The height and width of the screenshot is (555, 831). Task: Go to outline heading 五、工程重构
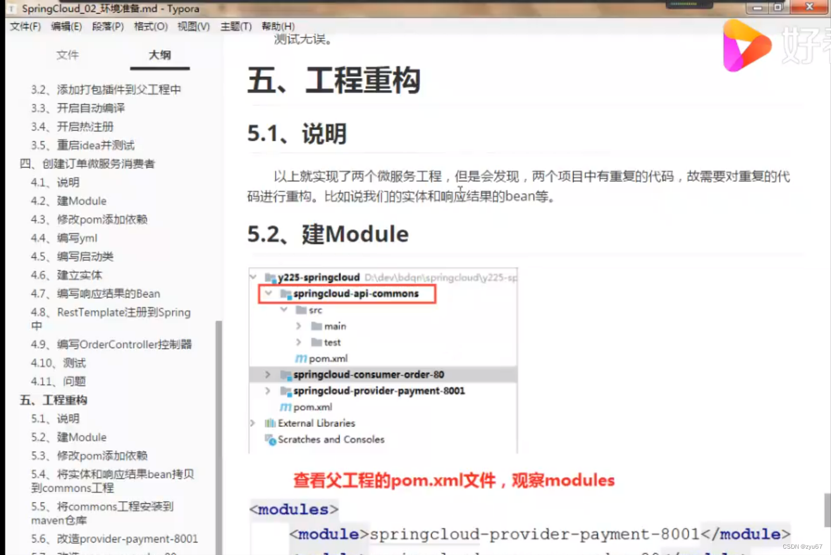pyautogui.click(x=53, y=400)
